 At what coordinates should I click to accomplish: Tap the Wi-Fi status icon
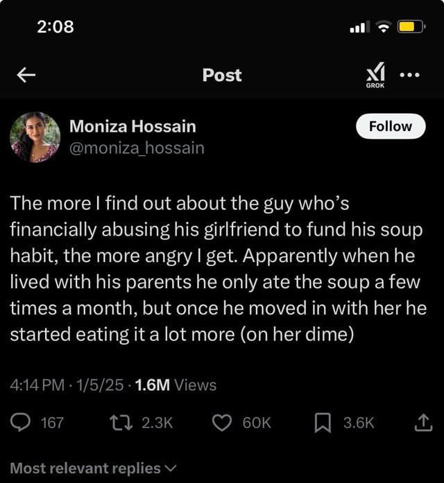click(383, 27)
